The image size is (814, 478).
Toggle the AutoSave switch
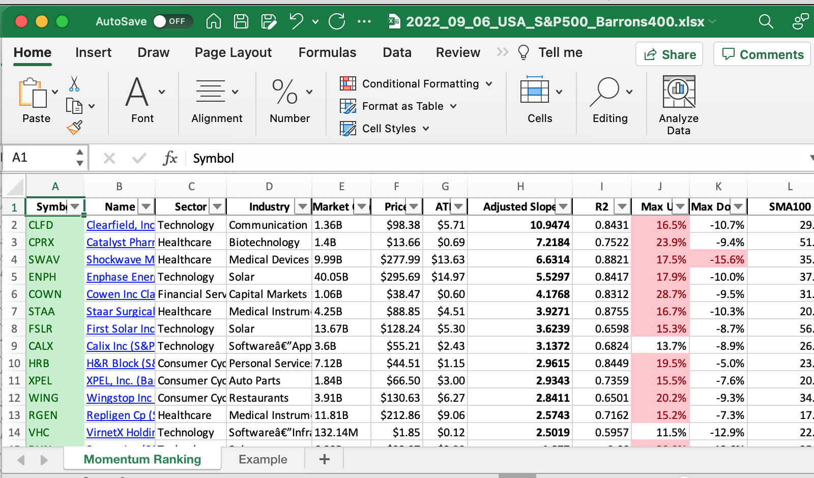click(x=172, y=21)
